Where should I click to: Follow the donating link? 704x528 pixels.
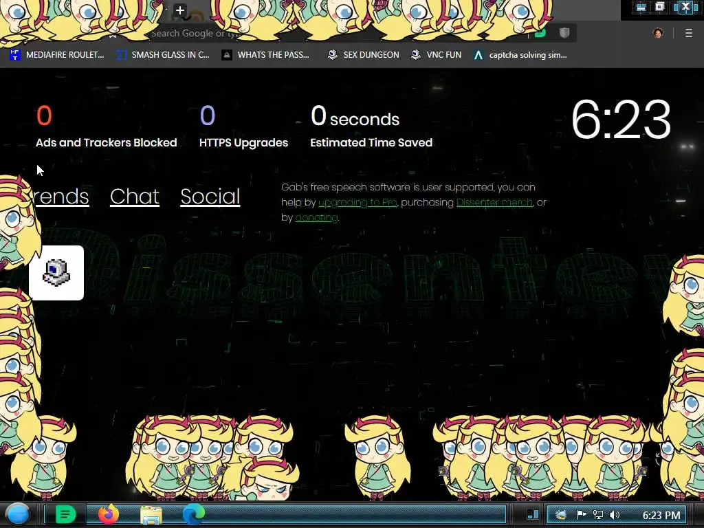[316, 218]
